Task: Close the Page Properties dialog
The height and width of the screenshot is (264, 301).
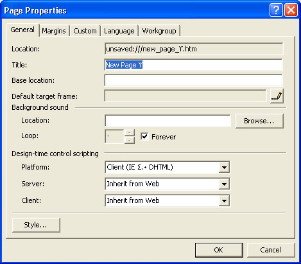Action: pos(291,10)
